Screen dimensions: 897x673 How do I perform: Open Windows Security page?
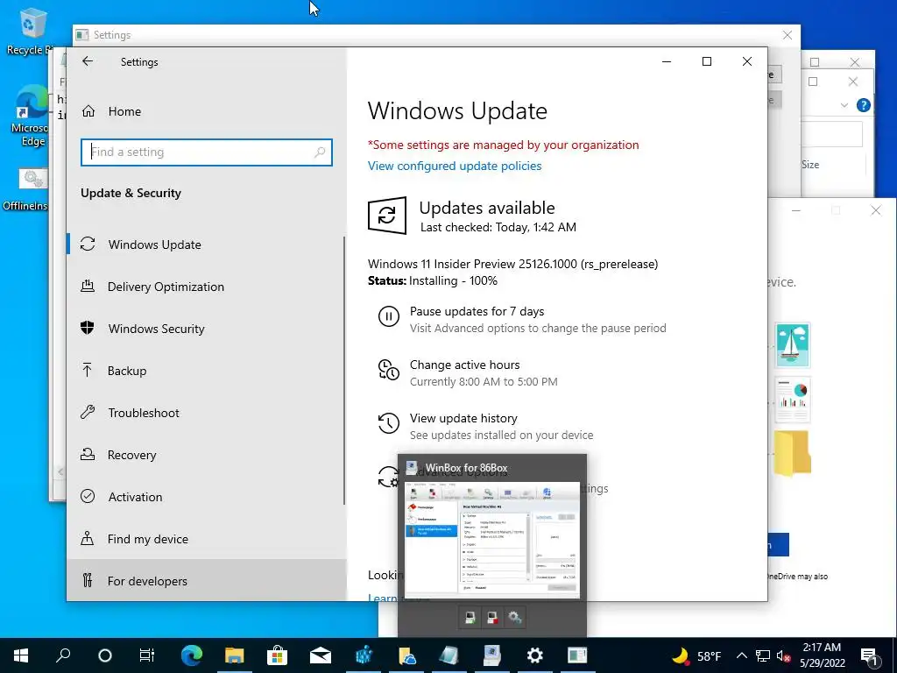point(156,329)
